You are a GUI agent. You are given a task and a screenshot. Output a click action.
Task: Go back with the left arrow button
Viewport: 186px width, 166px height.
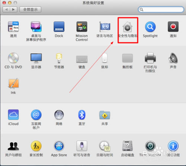click(x=6, y=10)
